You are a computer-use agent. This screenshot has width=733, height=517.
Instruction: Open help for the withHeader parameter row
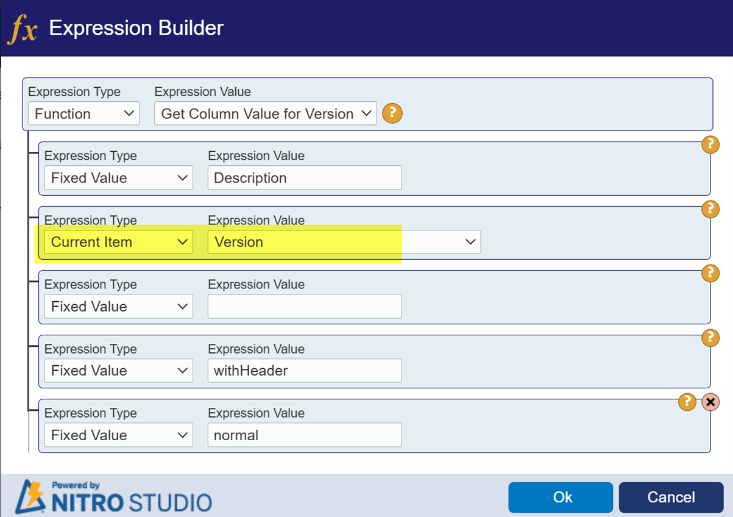(710, 338)
